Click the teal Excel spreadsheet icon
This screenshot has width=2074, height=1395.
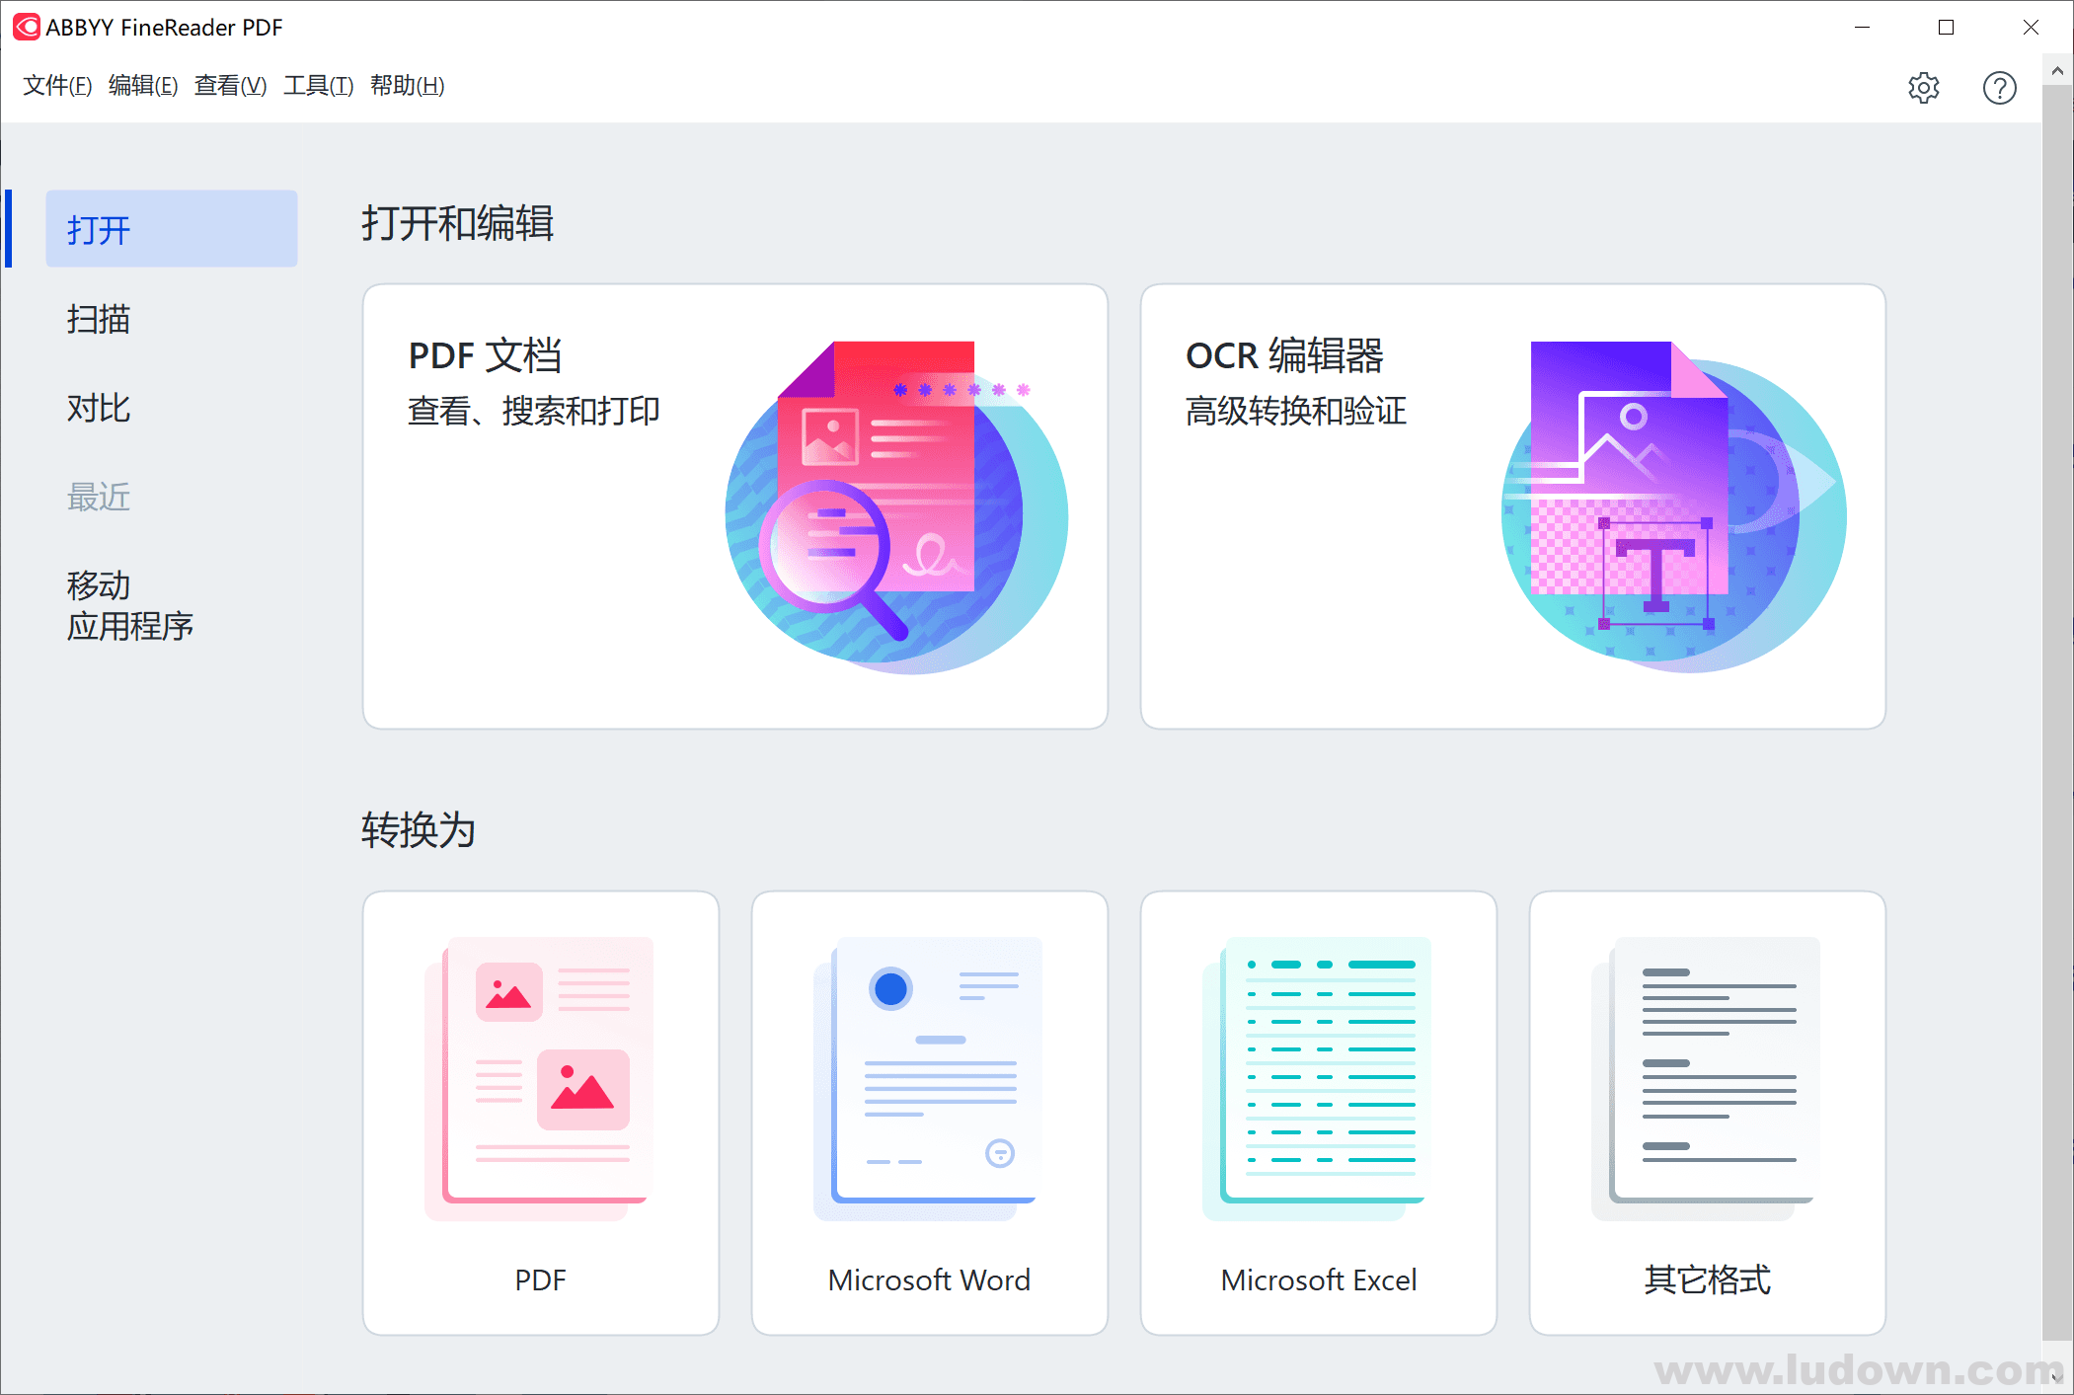coord(1317,1077)
